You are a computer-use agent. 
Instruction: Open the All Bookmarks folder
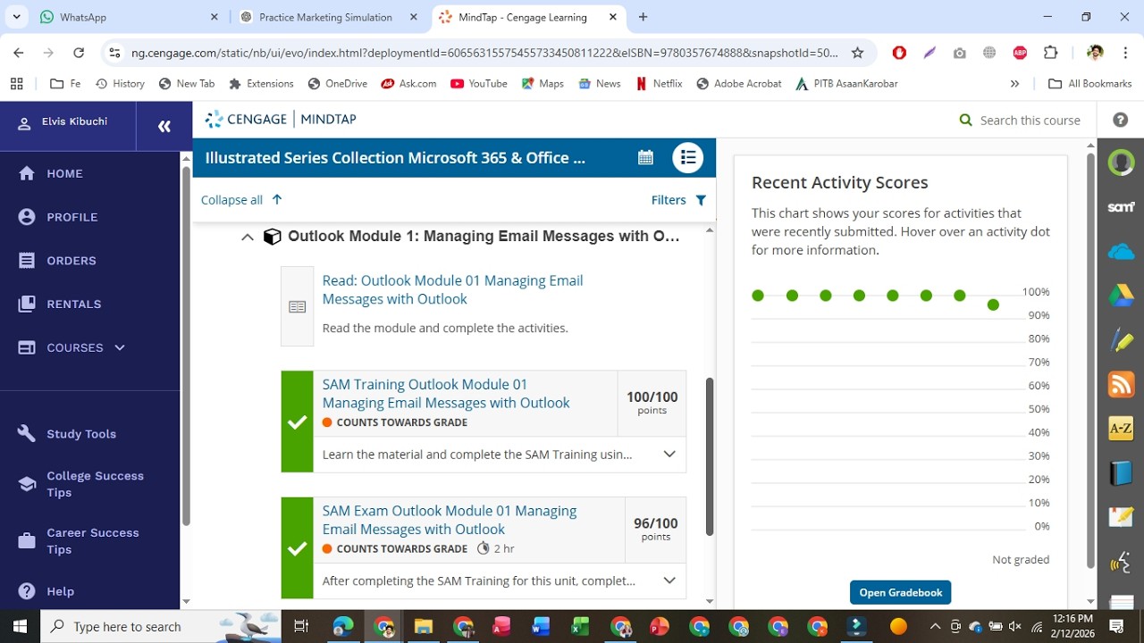pyautogui.click(x=1089, y=83)
